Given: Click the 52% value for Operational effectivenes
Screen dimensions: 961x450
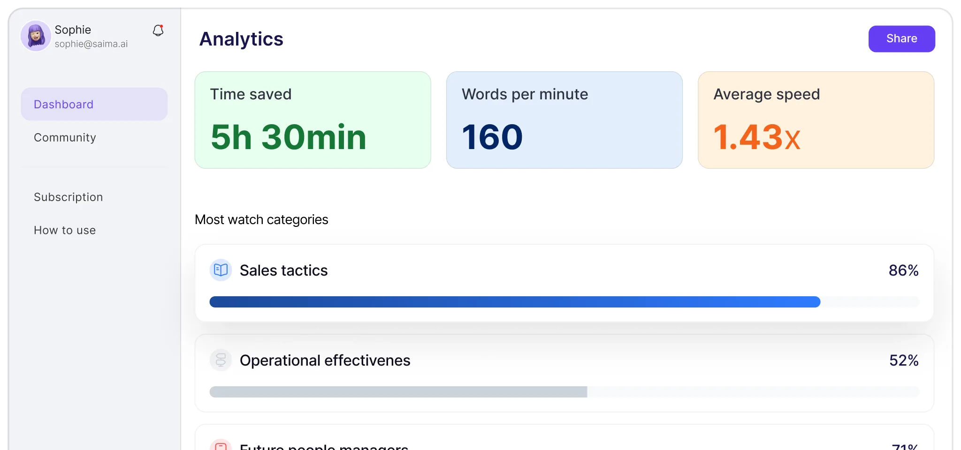Looking at the screenshot, I should (904, 360).
